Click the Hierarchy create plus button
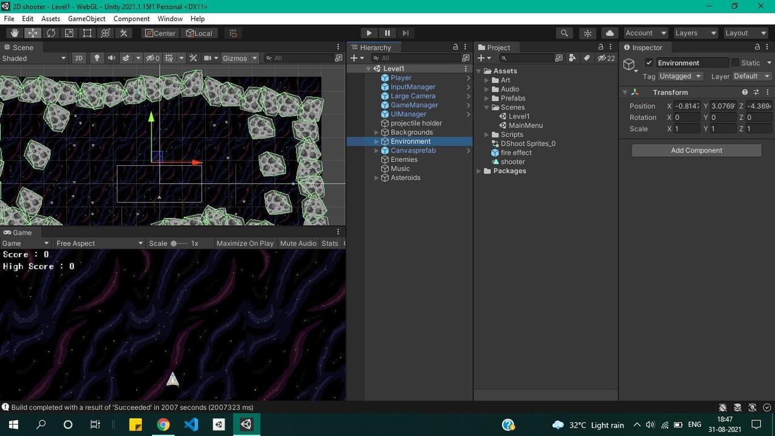The height and width of the screenshot is (436, 775). (x=357, y=58)
